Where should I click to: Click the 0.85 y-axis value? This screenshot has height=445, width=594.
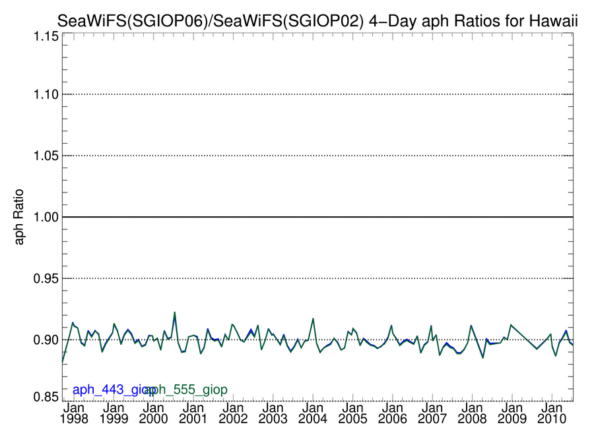click(x=46, y=397)
